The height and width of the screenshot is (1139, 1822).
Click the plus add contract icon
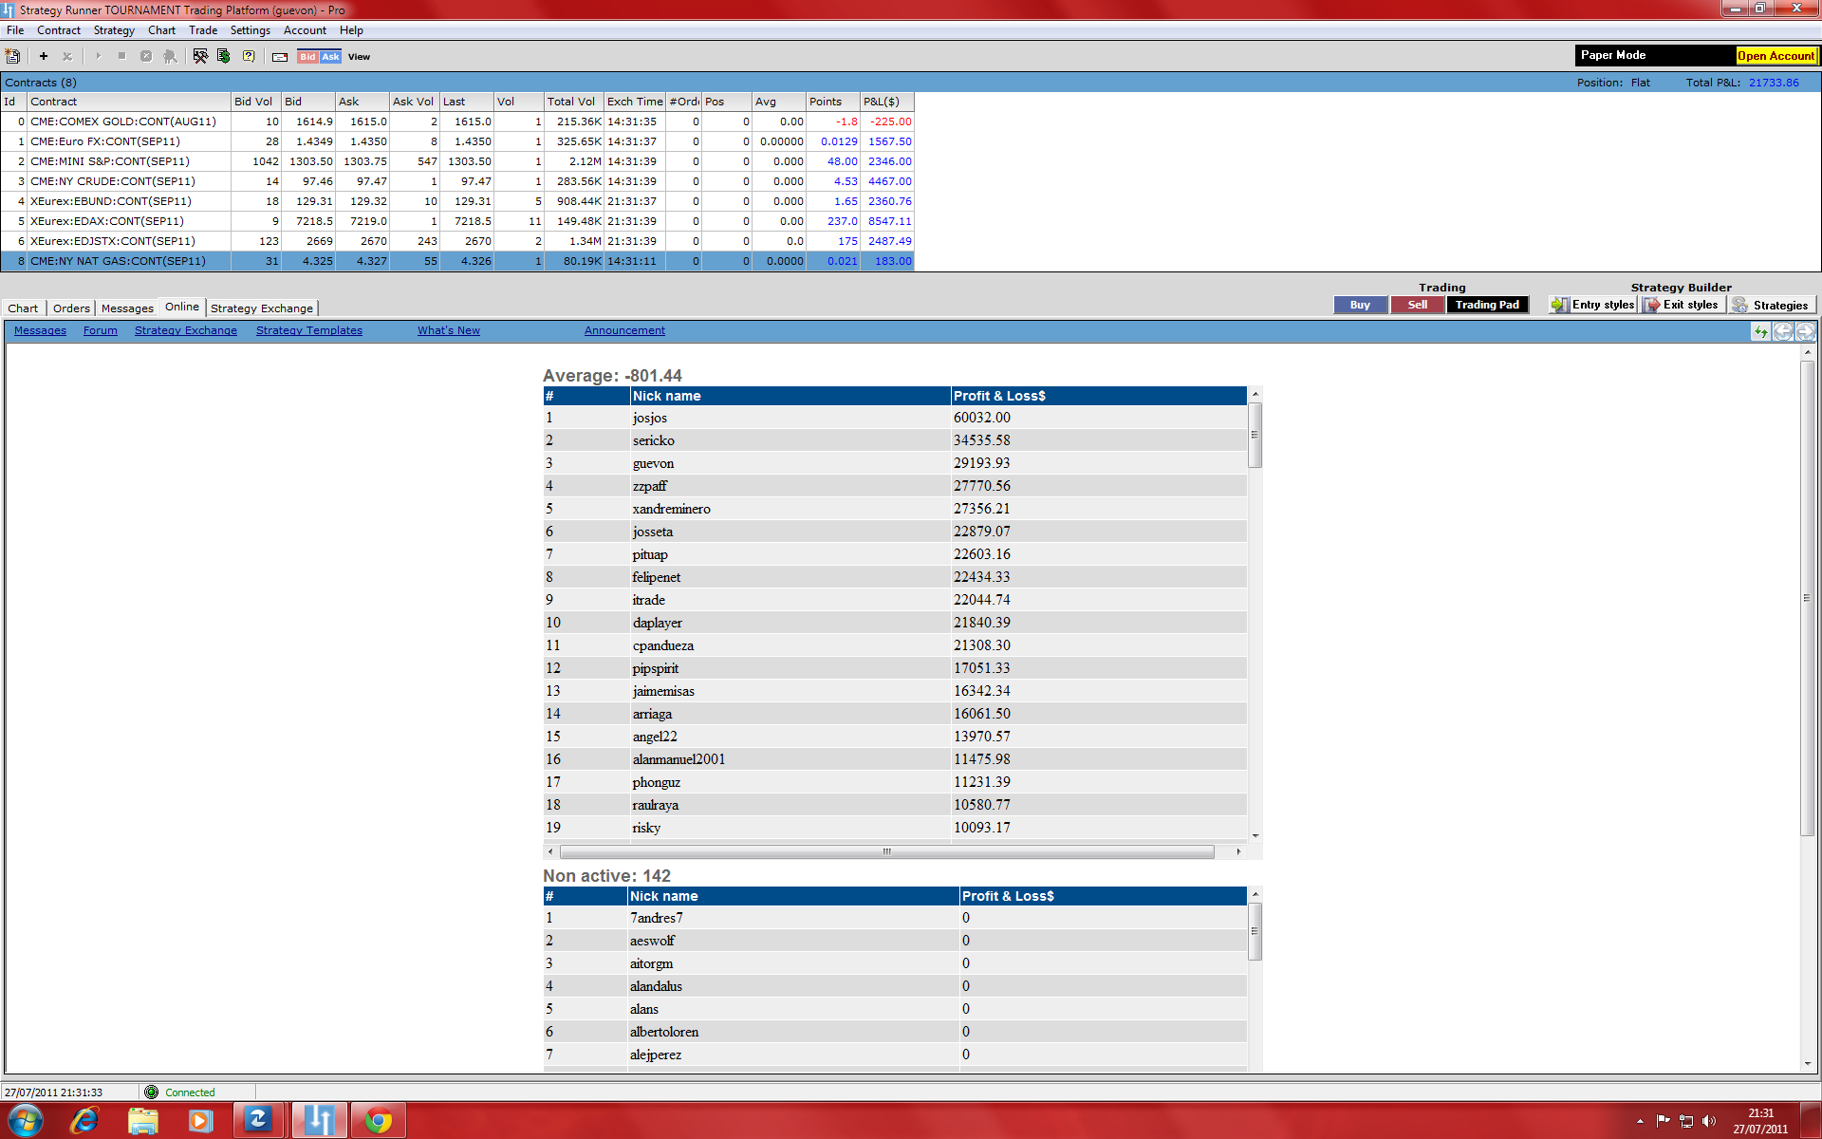point(44,56)
